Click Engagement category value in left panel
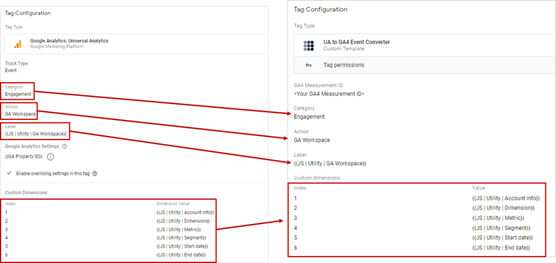Screen dimensions: 556x263 pos(18,95)
